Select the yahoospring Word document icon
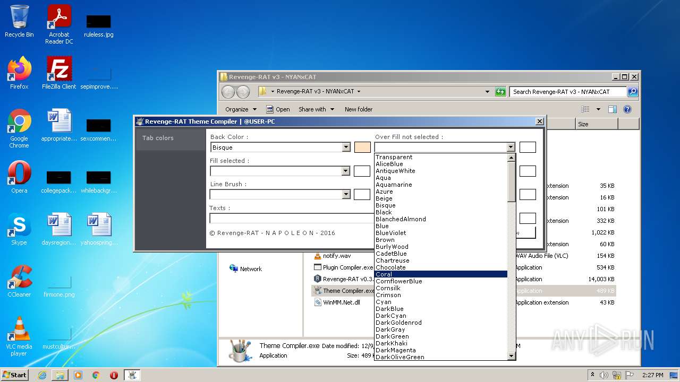Image resolution: width=680 pixels, height=382 pixels. coord(99,229)
